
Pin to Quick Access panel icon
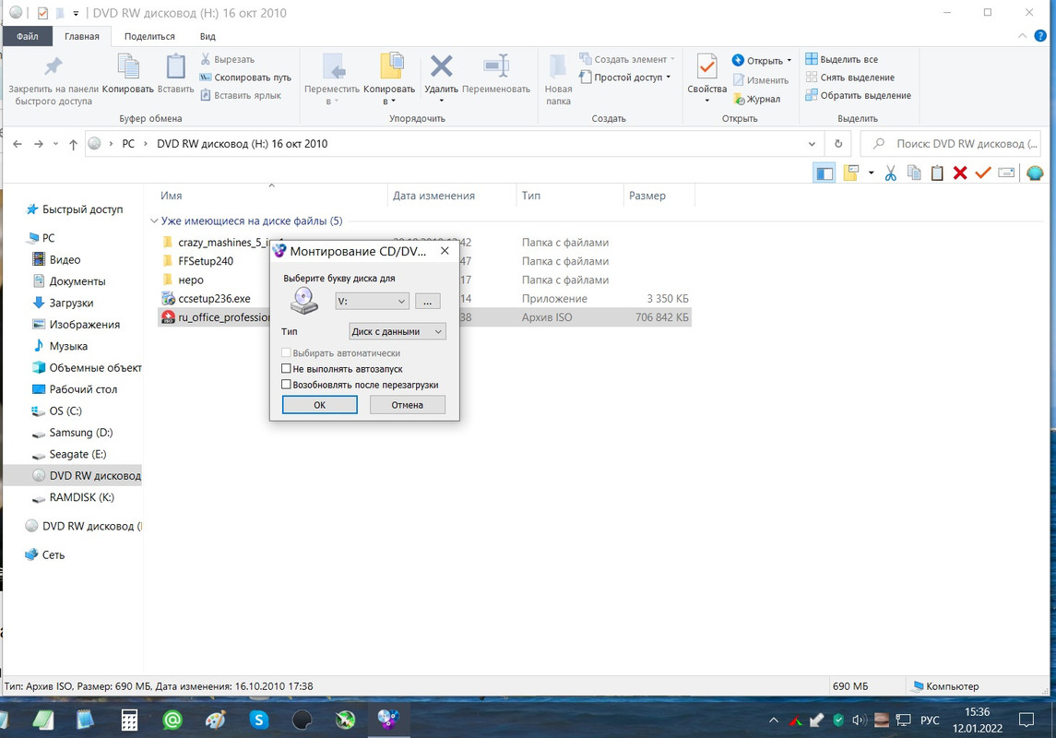tap(53, 66)
